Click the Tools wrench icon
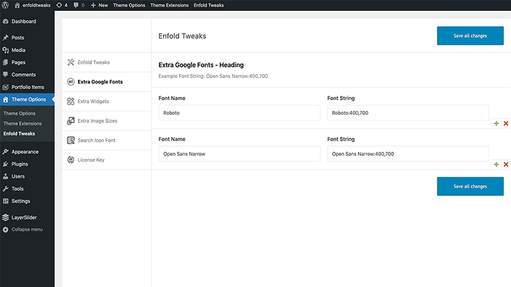Screen dimensions: 511x287 (x=6, y=189)
